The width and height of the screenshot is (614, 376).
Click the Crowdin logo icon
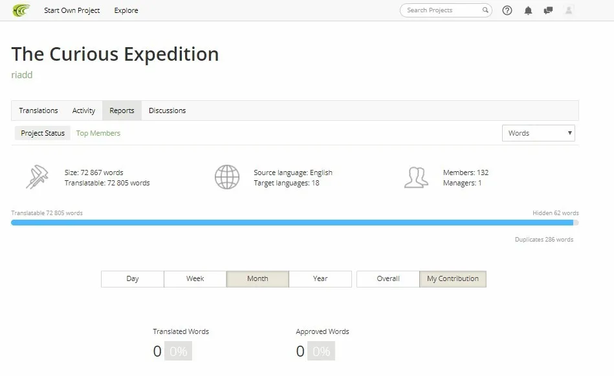pos(21,10)
